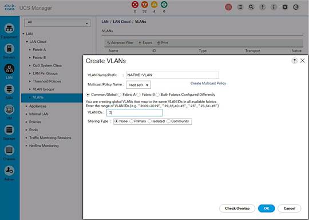The image size is (309, 220).
Task: Click the VLAN IDs input field
Action: coord(134,113)
